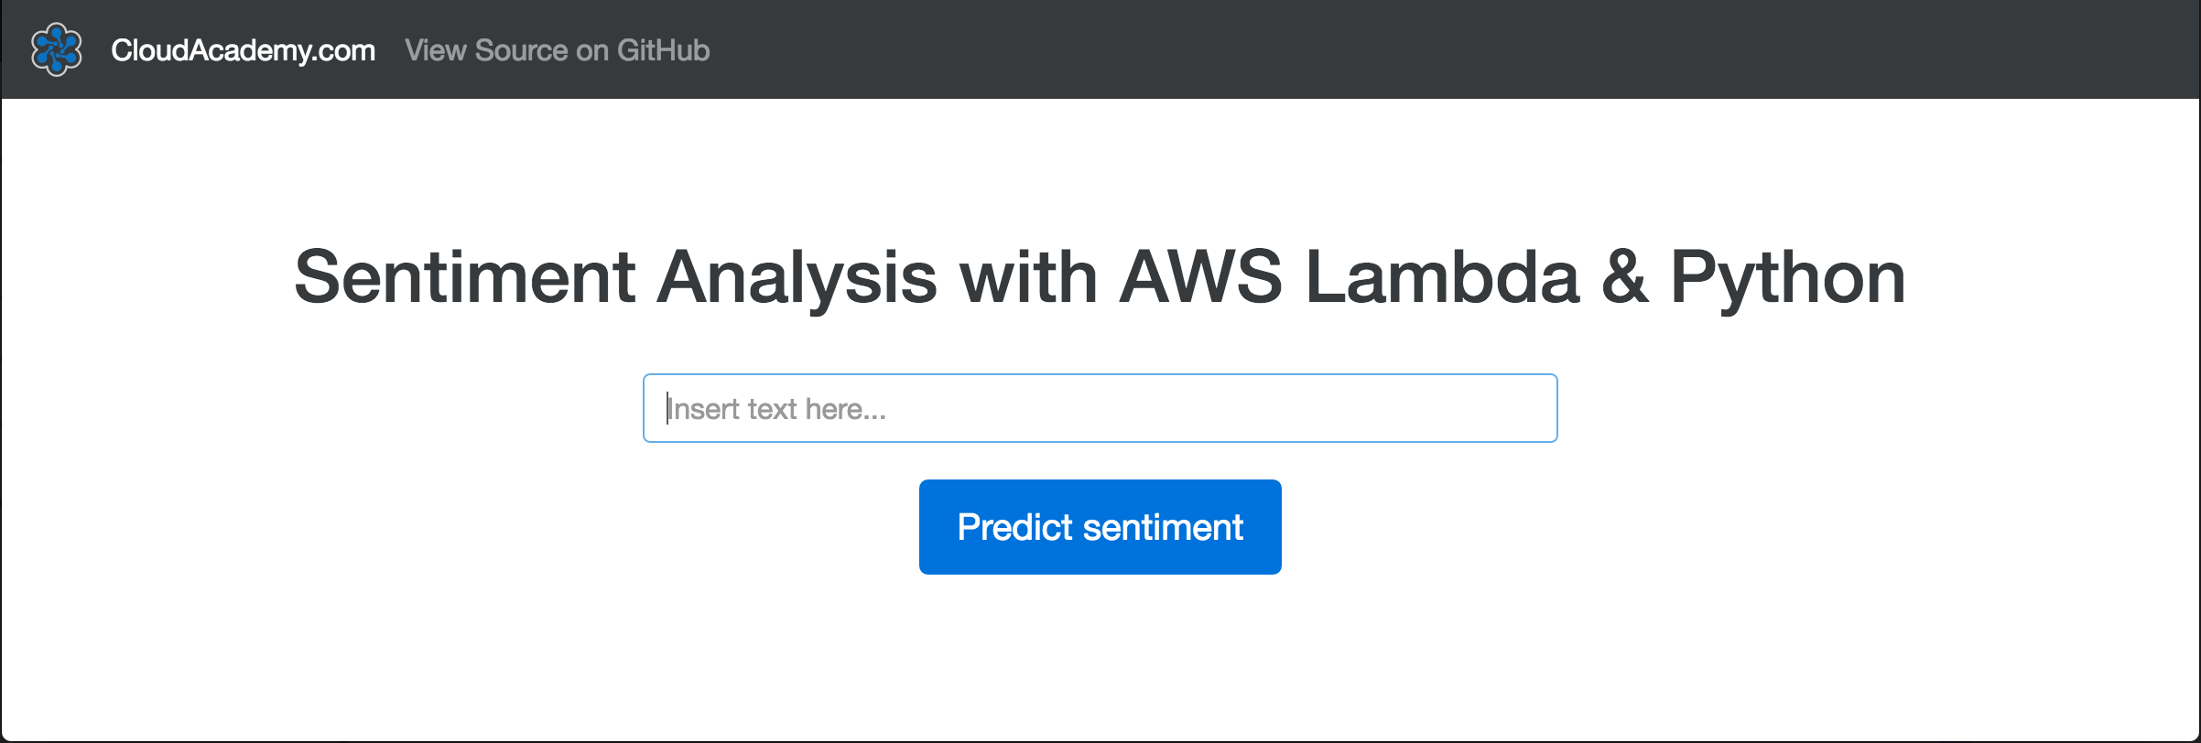The height and width of the screenshot is (743, 2201).
Task: Open the CloudAcademy.com brand link
Action: pos(243,50)
